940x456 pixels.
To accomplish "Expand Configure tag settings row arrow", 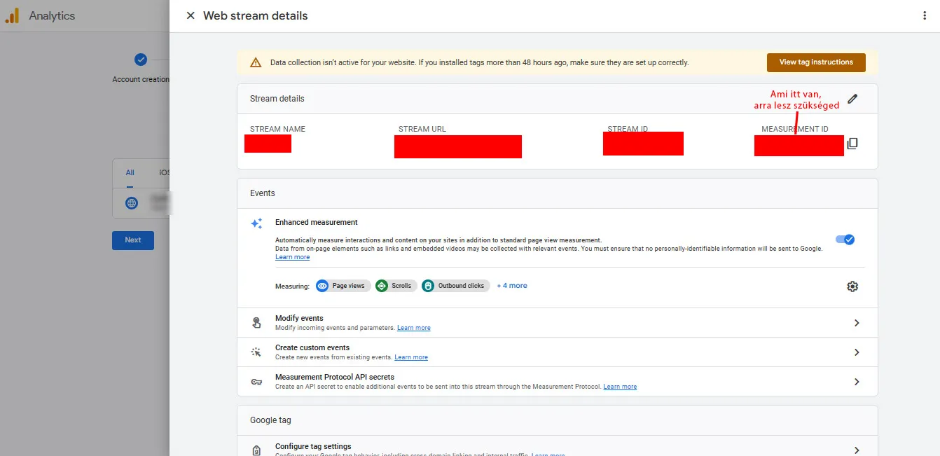I will (857, 450).
